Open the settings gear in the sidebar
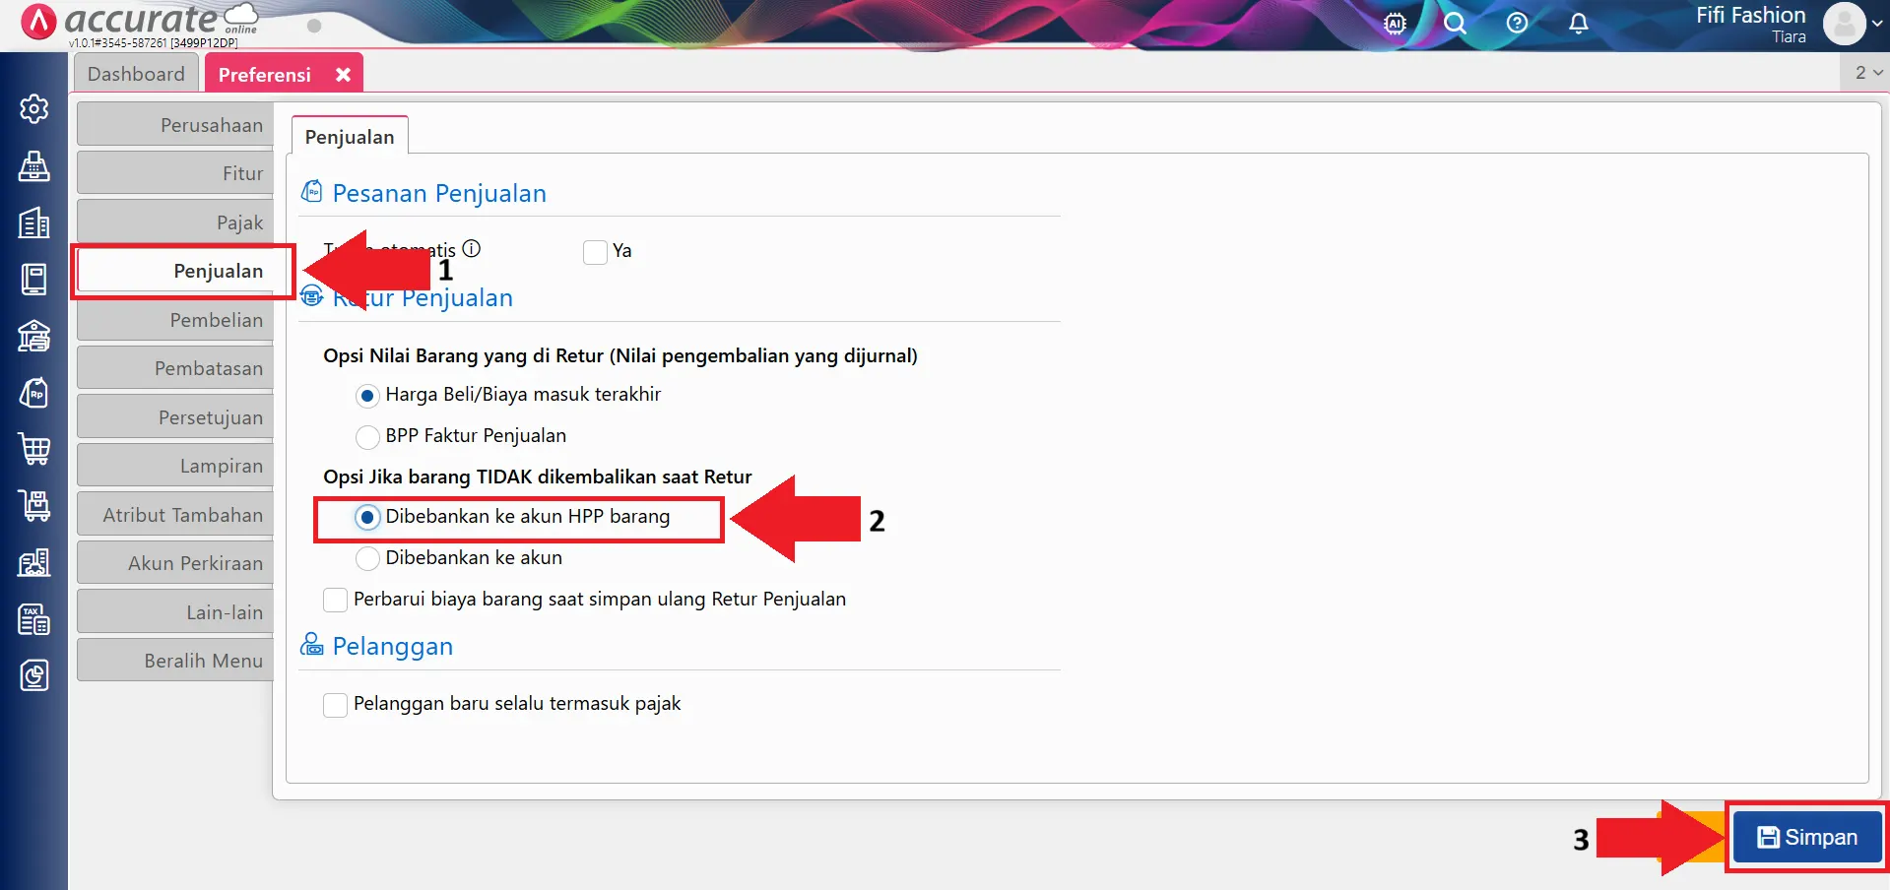 34,108
